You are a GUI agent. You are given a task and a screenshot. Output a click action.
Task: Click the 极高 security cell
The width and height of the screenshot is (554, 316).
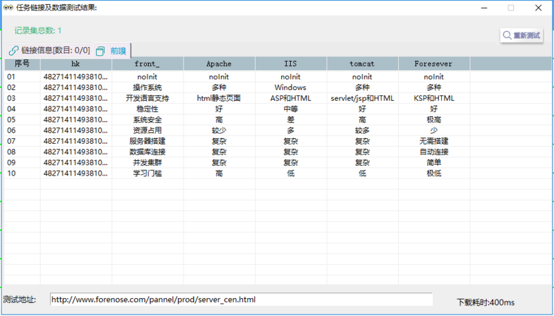click(434, 120)
